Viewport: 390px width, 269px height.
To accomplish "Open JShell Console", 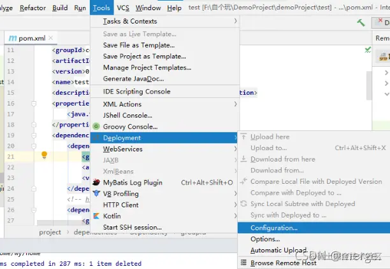I will click(164, 115).
